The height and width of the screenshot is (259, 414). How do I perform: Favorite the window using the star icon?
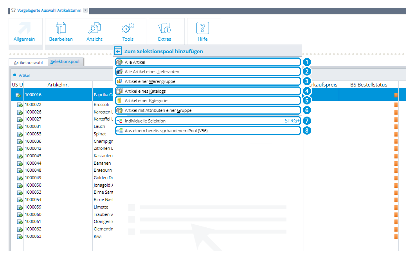[x=13, y=10]
